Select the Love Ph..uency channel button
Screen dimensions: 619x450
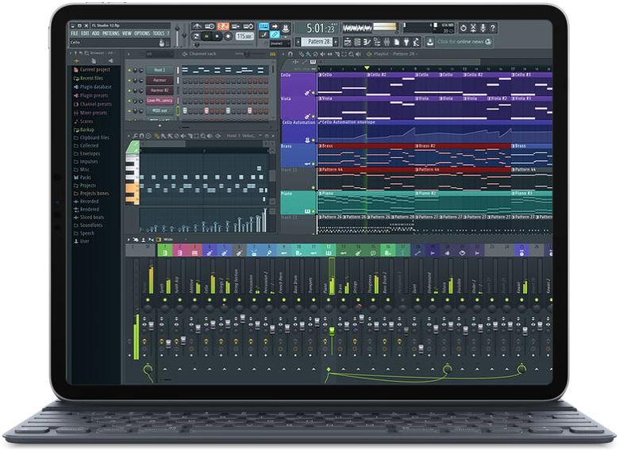159,101
